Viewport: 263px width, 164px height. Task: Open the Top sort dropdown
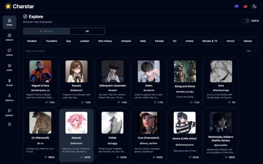(251, 51)
